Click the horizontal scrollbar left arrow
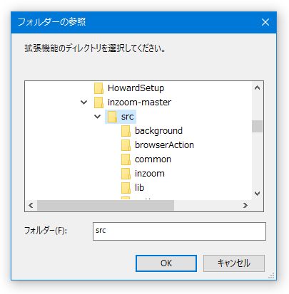Image resolution: width=289 pixels, height=294 pixels. tap(31, 205)
